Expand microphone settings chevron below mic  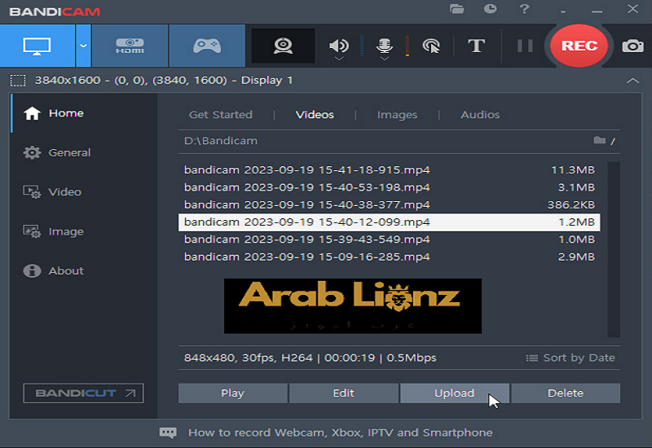(385, 59)
